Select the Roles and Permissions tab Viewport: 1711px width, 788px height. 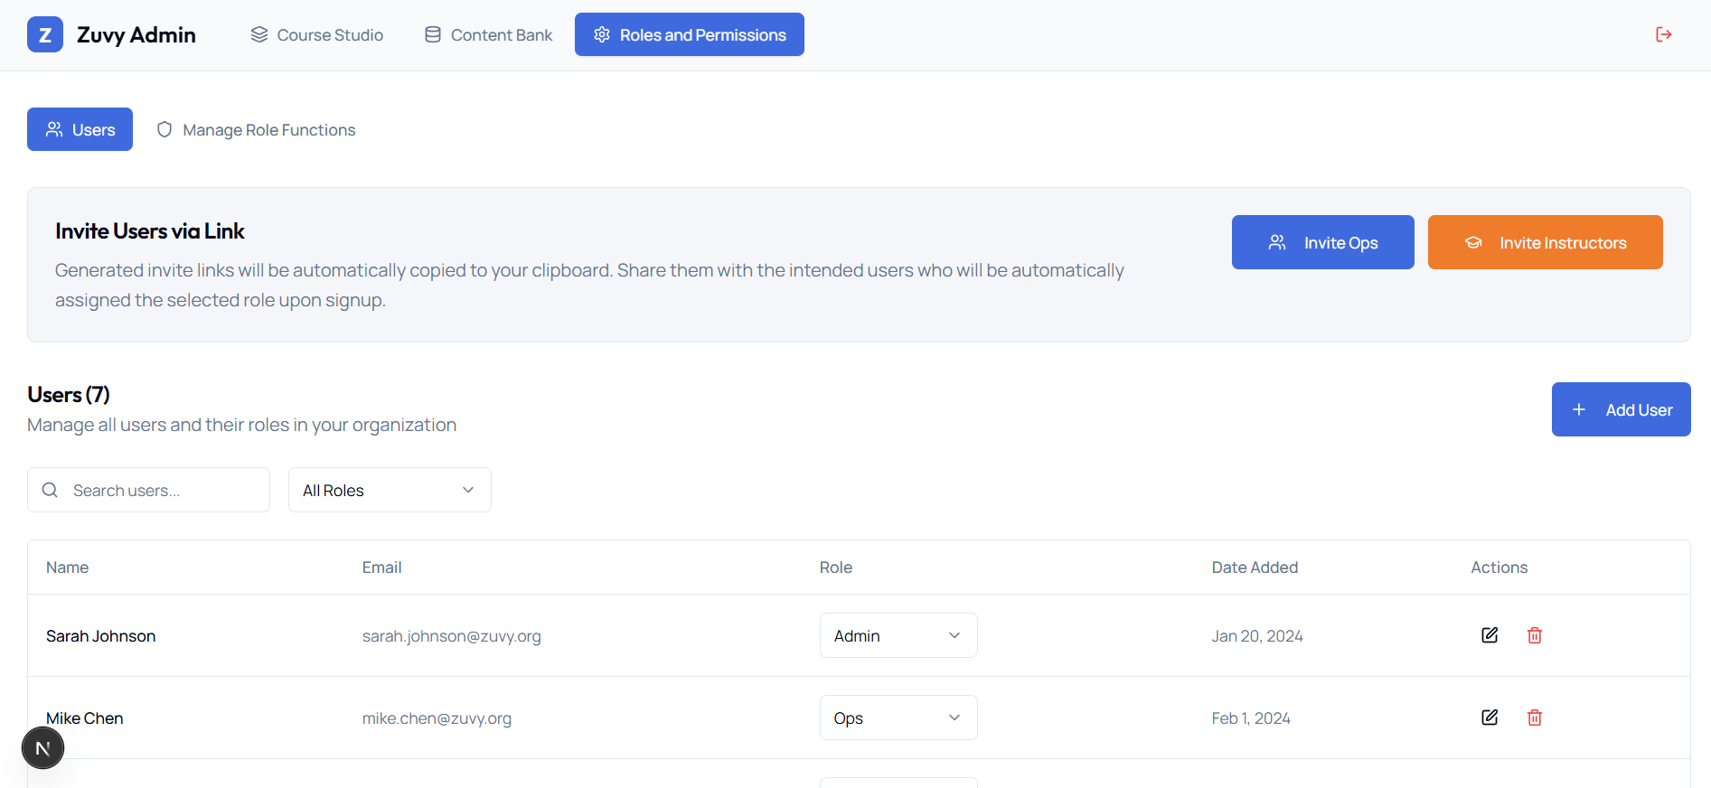click(x=690, y=35)
